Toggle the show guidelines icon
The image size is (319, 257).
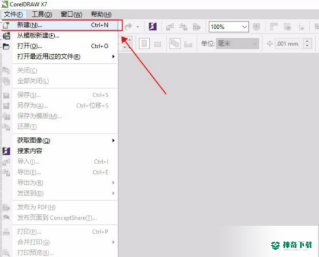pyautogui.click(x=300, y=27)
